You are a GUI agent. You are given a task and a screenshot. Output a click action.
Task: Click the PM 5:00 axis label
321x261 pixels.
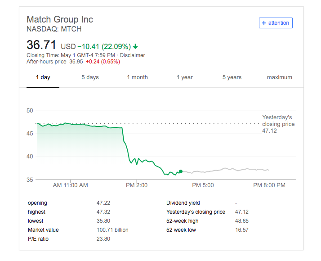[x=203, y=185]
